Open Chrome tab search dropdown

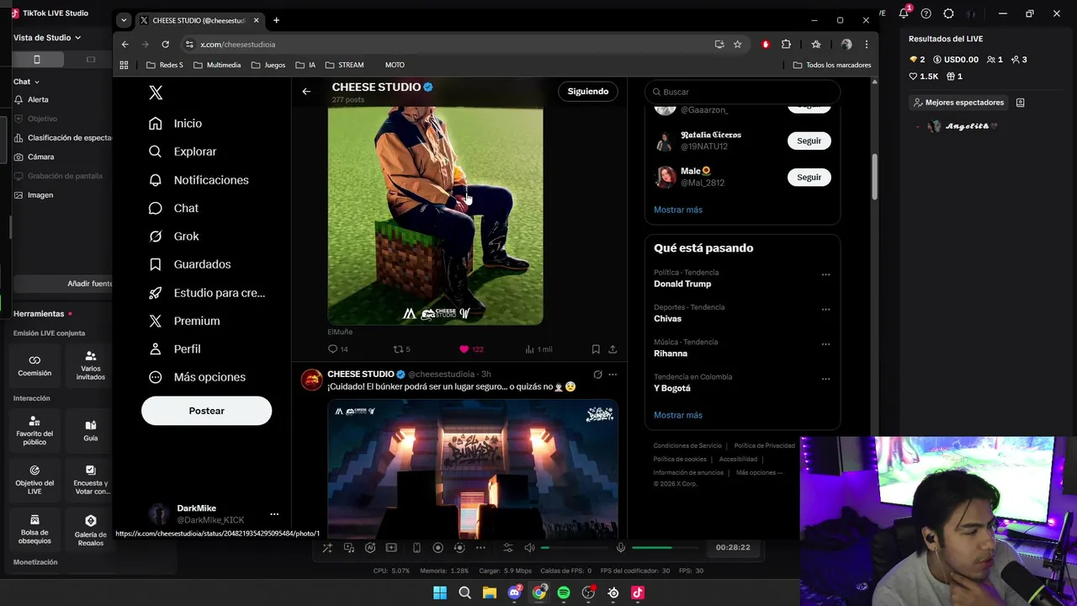[124, 20]
